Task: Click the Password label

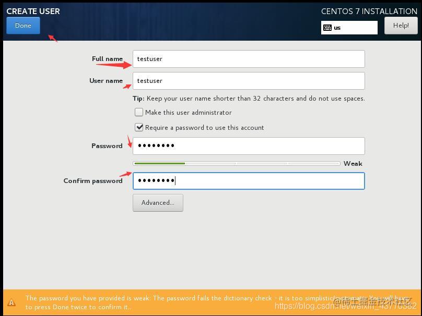Action: [107, 146]
